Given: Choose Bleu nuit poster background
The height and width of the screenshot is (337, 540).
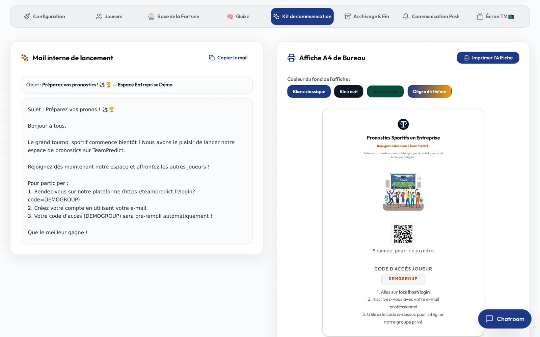Looking at the screenshot, I should coord(349,91).
